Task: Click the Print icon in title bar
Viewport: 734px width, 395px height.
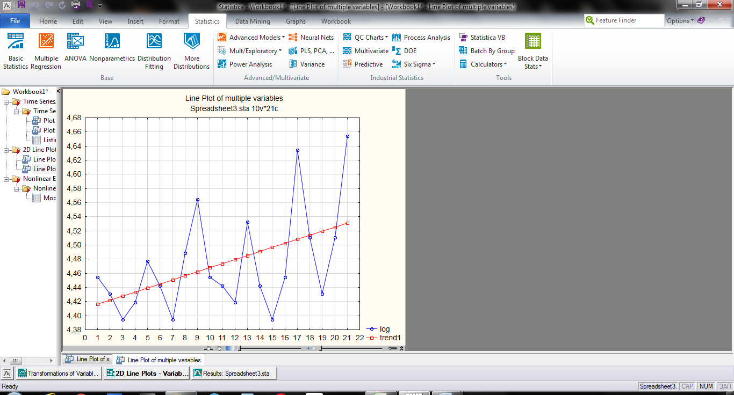Action: (x=76, y=5)
